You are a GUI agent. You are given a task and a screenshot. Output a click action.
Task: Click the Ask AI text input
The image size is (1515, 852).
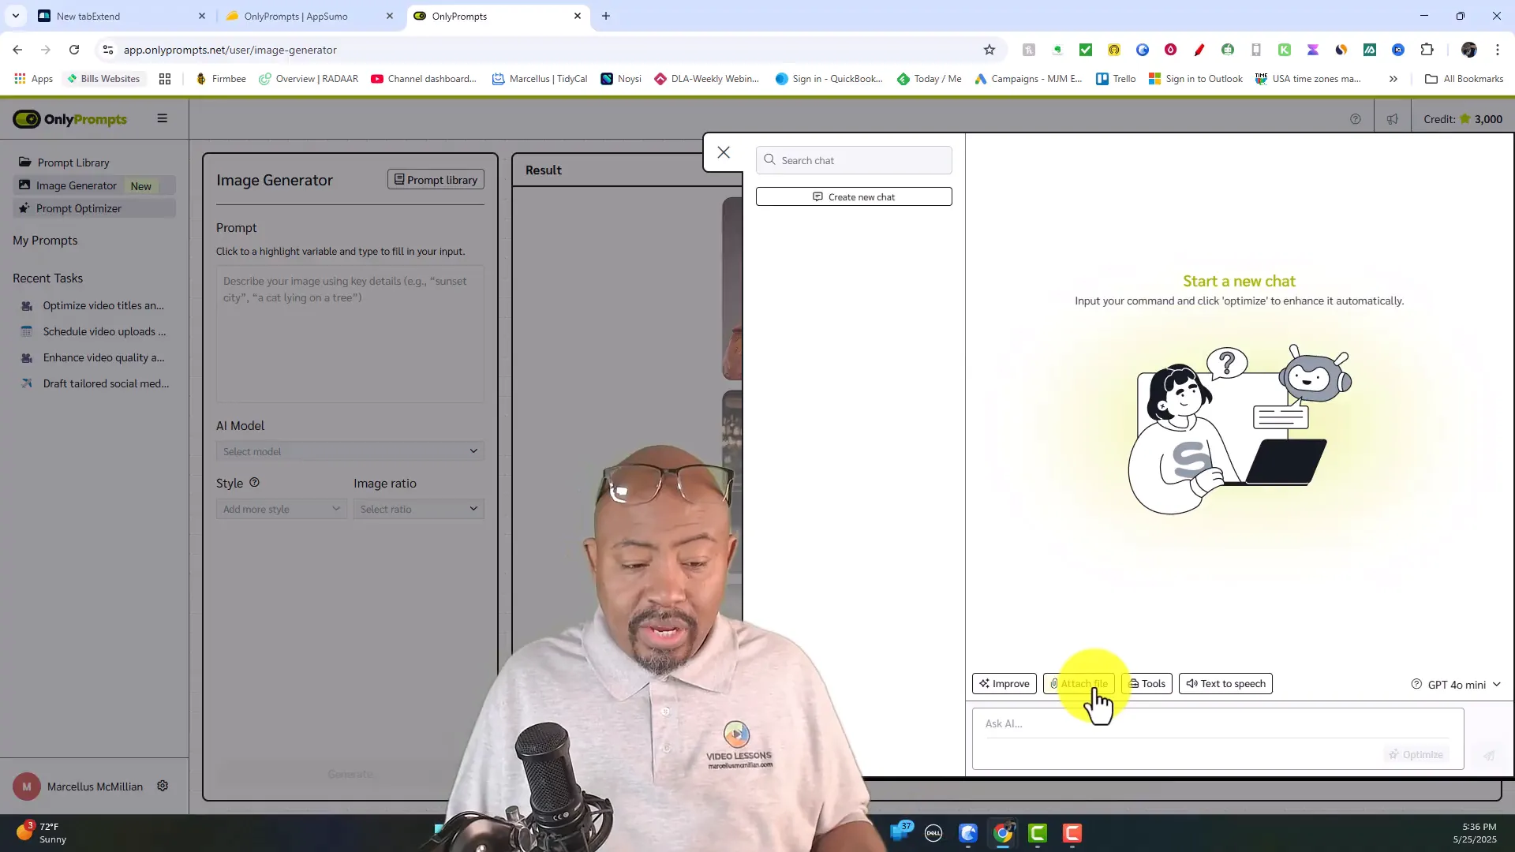point(1218,723)
